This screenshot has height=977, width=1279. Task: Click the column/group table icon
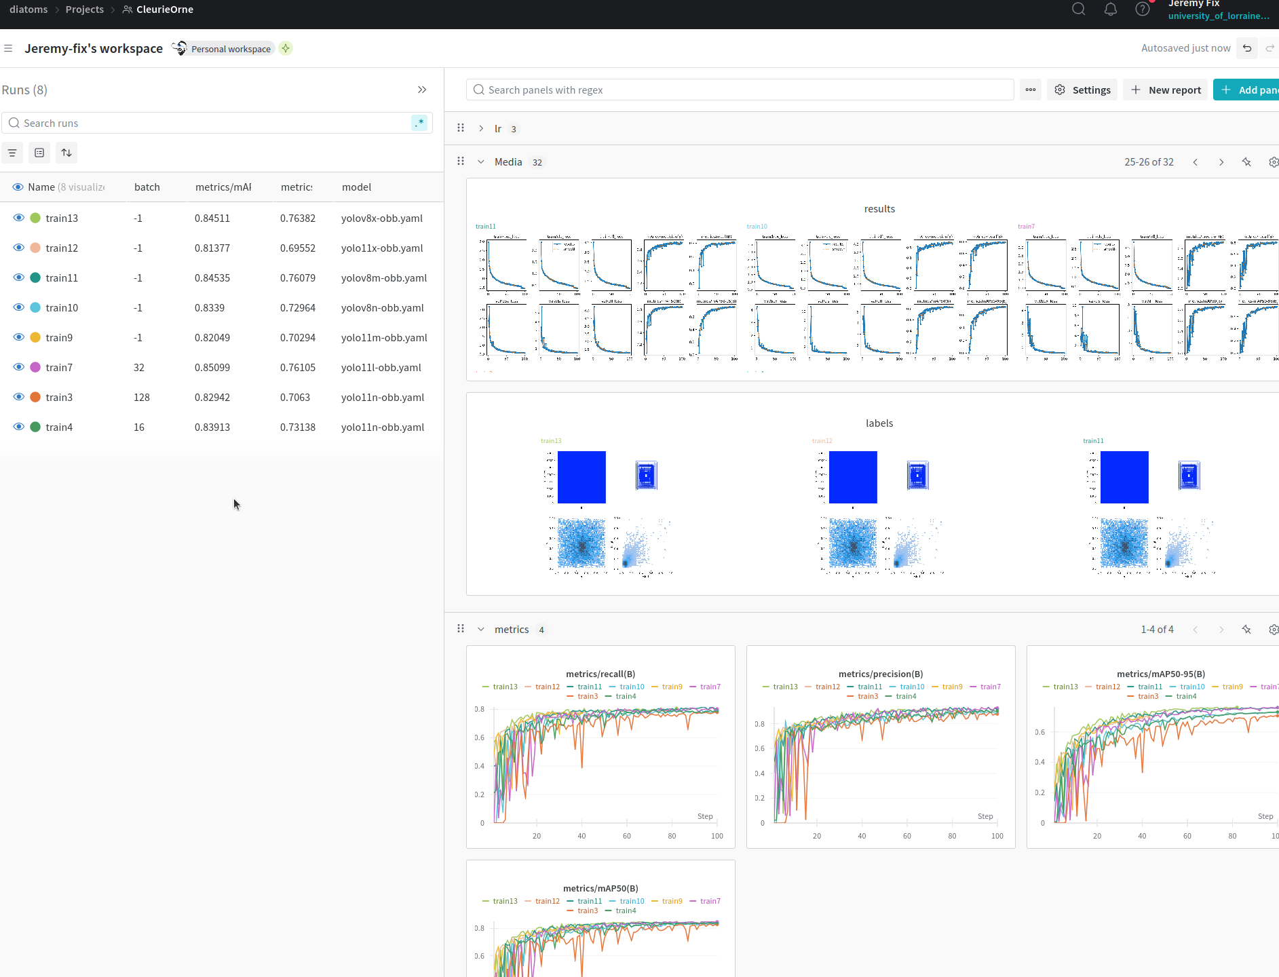(x=39, y=153)
